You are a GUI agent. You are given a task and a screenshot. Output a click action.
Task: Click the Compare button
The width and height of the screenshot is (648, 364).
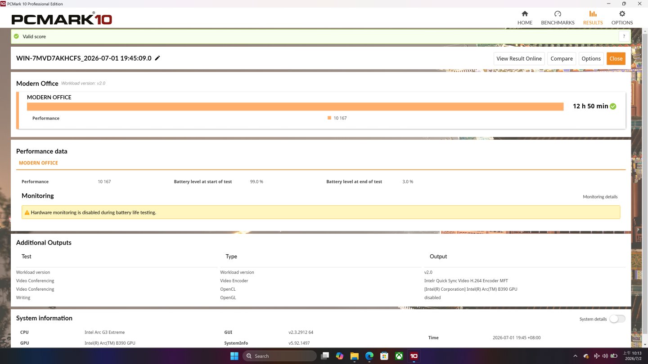point(562,58)
